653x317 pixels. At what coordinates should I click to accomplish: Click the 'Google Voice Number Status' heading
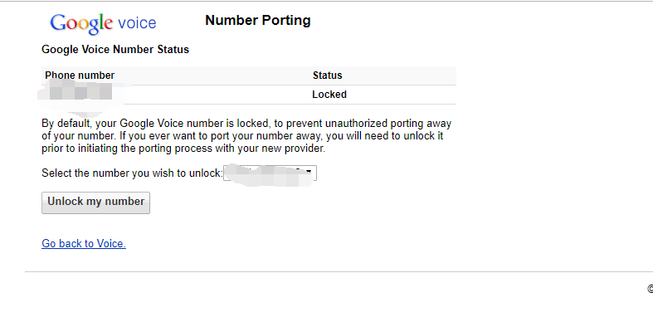click(115, 50)
